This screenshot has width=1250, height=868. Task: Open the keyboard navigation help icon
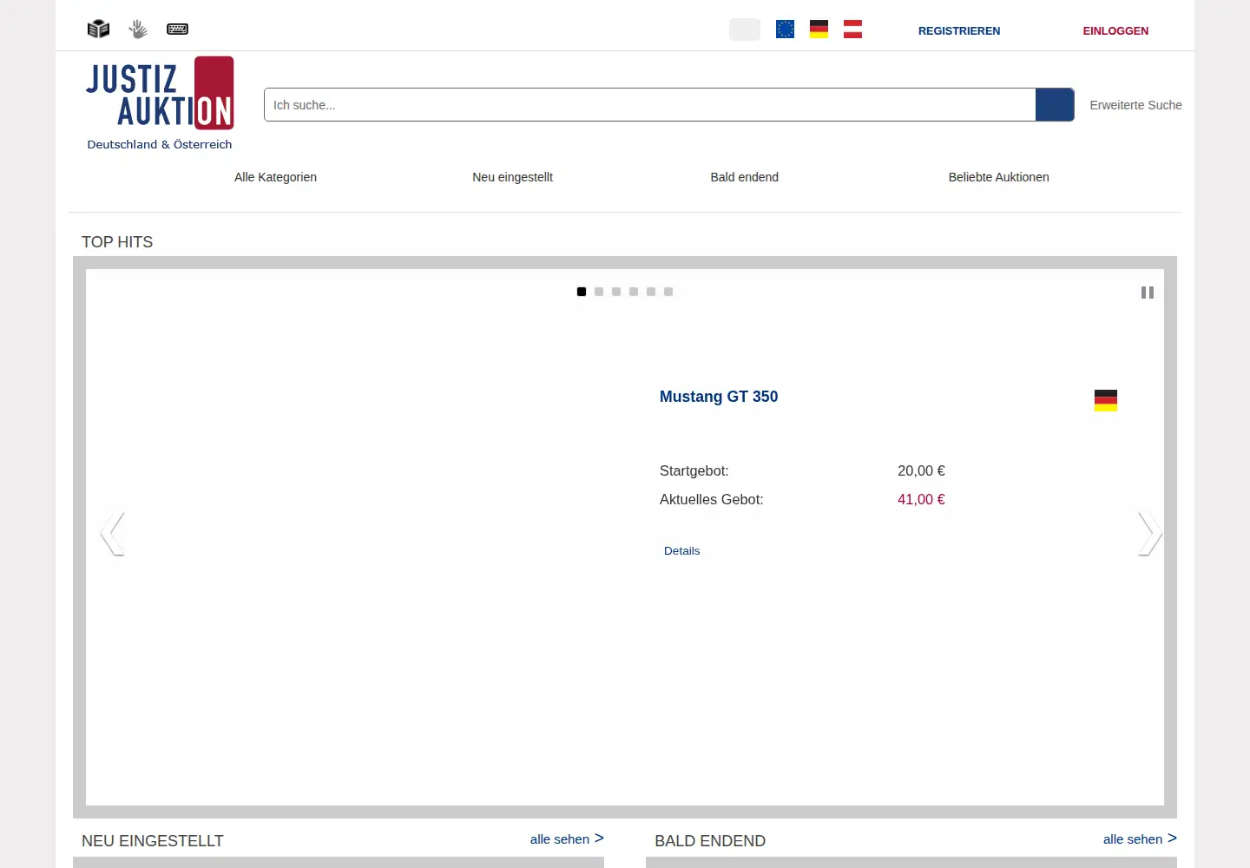coord(177,29)
